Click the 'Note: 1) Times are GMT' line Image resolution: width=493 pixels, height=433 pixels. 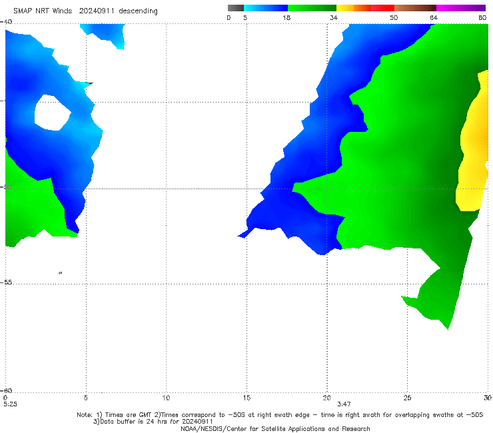(280, 415)
